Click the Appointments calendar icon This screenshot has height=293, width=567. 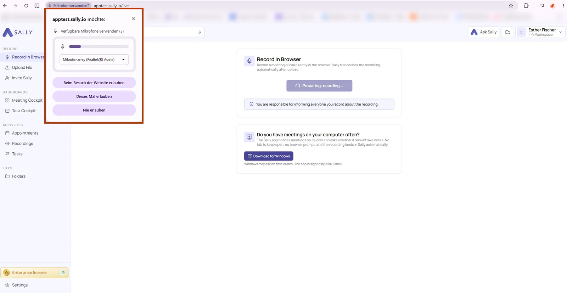(x=7, y=133)
